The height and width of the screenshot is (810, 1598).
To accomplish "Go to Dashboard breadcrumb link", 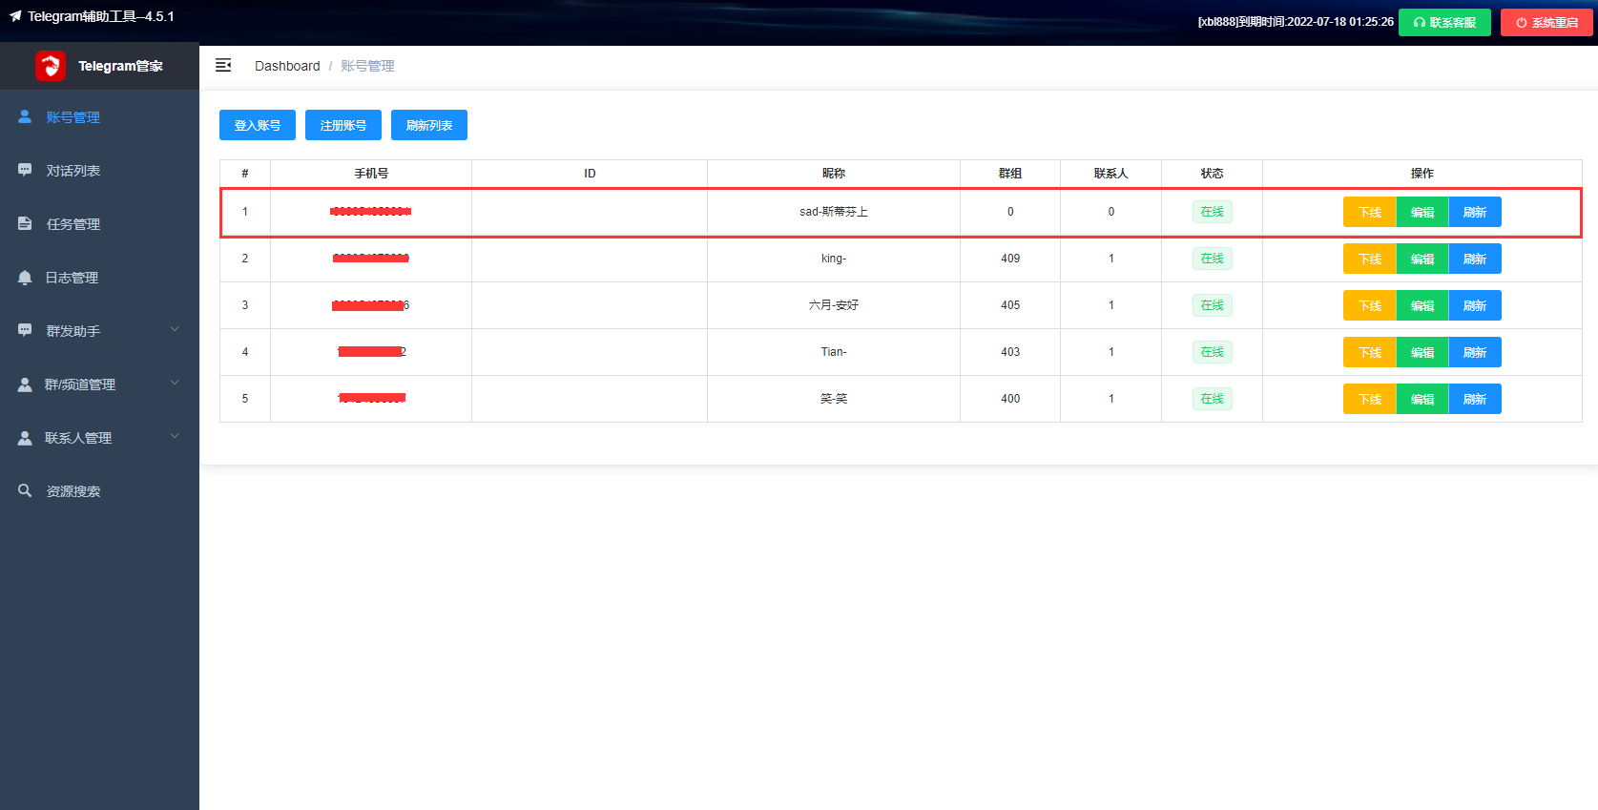I will [x=287, y=66].
